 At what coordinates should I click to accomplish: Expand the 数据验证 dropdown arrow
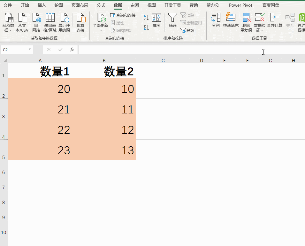(262, 30)
